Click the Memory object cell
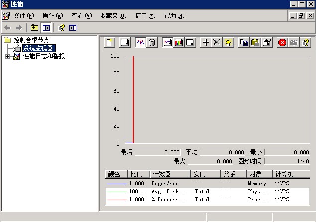Viewport: 316px width, 222px height. tap(257, 183)
